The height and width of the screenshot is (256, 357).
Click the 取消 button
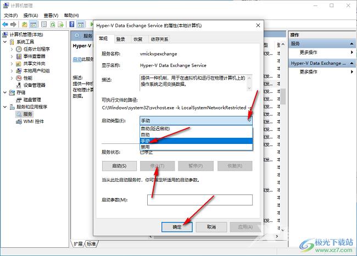pos(211,227)
